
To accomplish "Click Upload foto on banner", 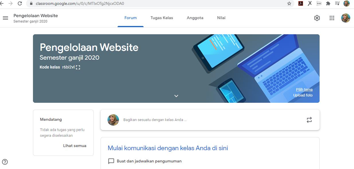I will [303, 95].
